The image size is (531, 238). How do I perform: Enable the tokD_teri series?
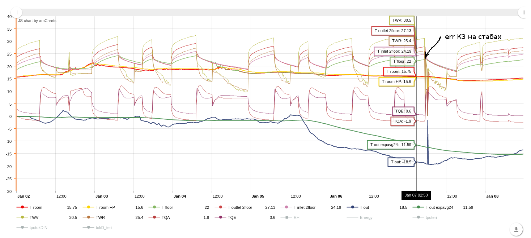(97, 228)
